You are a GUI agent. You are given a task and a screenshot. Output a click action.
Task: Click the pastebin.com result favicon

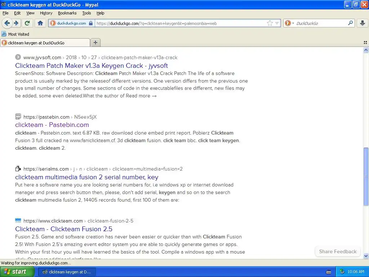click(18, 116)
